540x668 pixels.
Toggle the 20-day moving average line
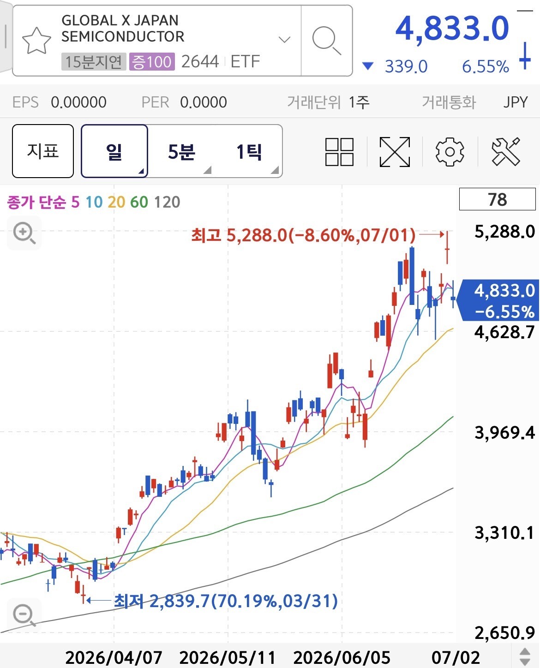[116, 202]
